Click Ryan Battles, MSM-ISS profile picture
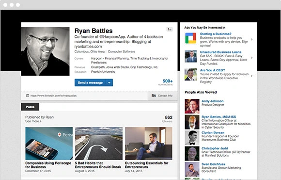281x180 pixels. point(192,122)
